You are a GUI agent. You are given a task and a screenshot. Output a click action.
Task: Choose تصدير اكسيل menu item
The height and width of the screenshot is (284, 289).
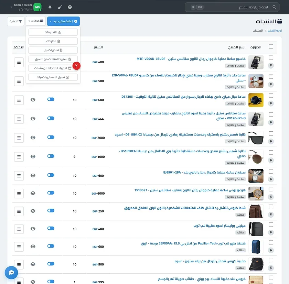click(x=53, y=50)
